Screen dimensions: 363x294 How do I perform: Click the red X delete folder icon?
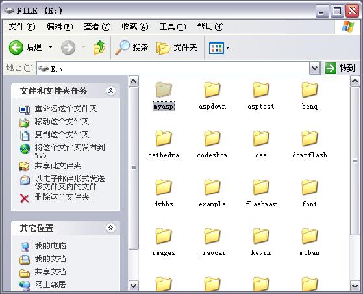(24, 198)
